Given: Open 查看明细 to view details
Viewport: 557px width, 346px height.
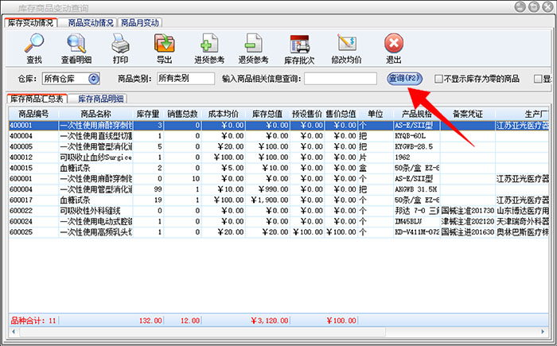Looking at the screenshot, I should [76, 48].
